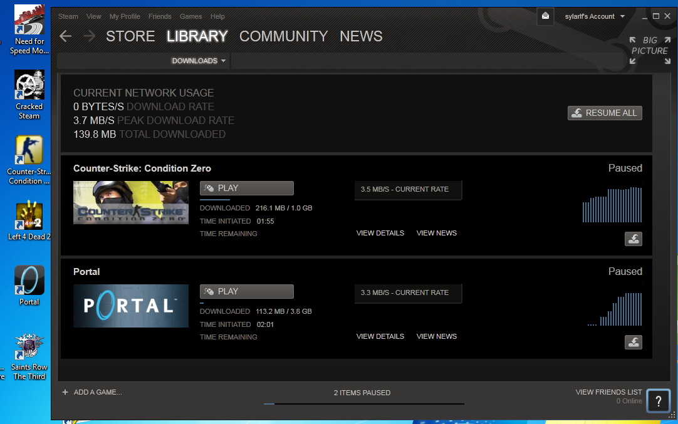Click the Paused status for Counter-Strike
Screen dimensions: 678x424
pos(625,168)
